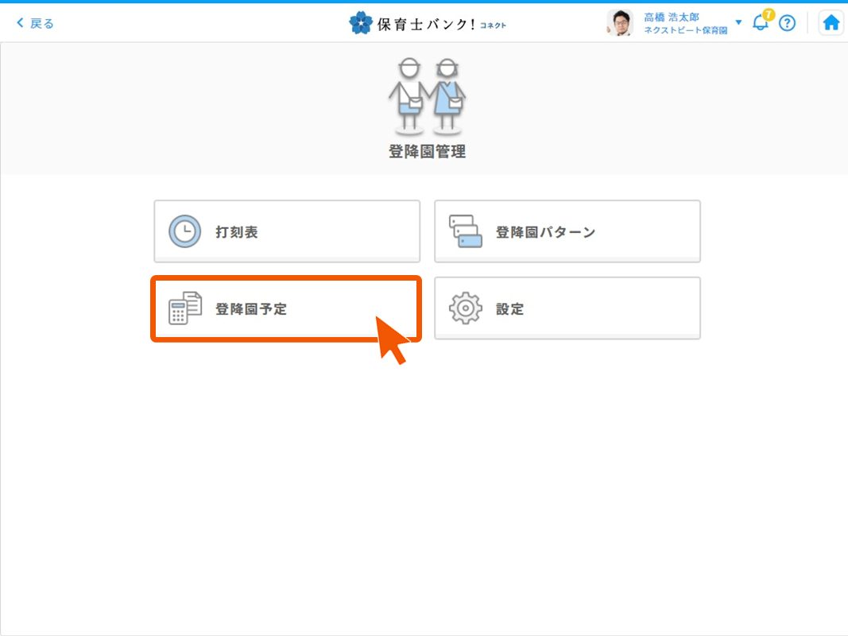Open the 設定 settings label

coord(510,309)
